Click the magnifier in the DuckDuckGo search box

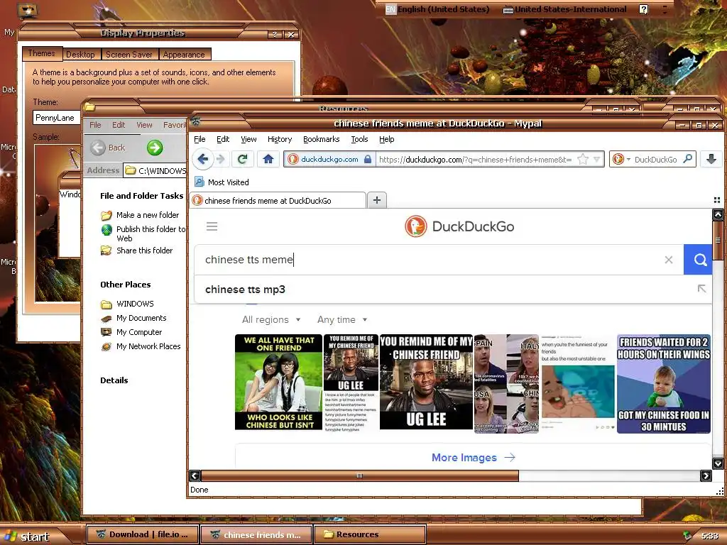688,159
